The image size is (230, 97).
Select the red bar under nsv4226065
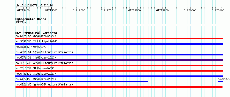coord(119,87)
